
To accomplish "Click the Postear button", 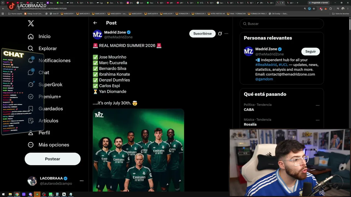I will [53, 159].
